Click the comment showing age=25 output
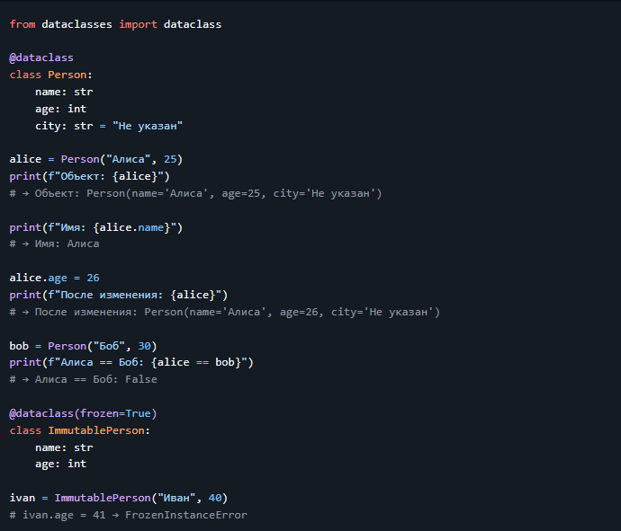Image resolution: width=621 pixels, height=531 pixels. pyautogui.click(x=195, y=193)
